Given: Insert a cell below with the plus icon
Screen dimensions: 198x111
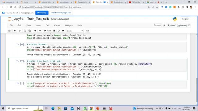Looking at the screenshot, I should pyautogui.click(x=15, y=31).
